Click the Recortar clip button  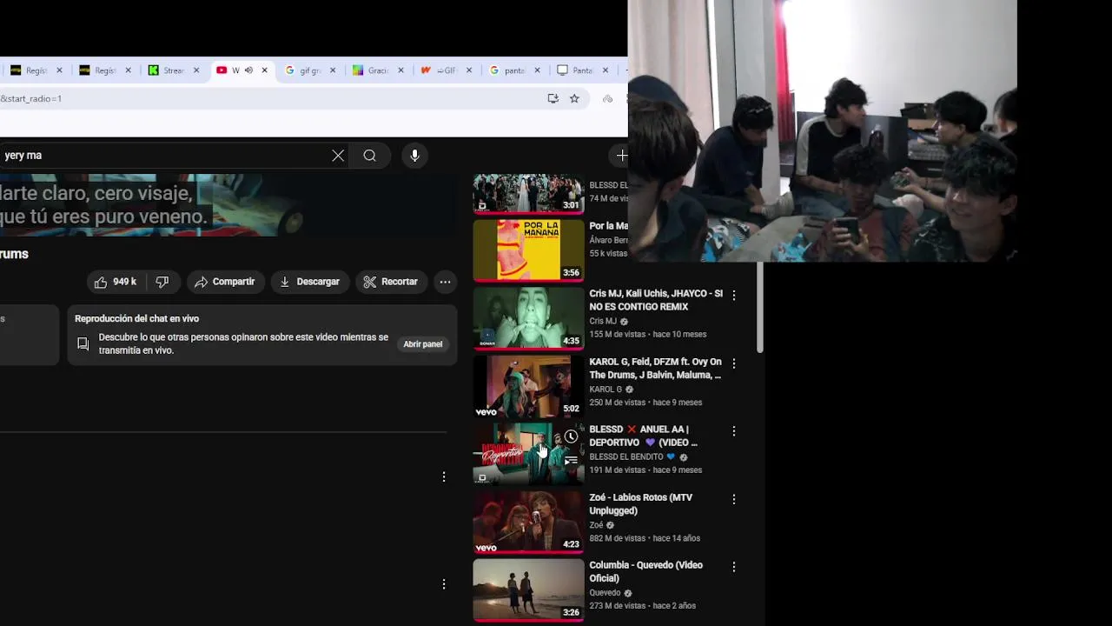[391, 282]
